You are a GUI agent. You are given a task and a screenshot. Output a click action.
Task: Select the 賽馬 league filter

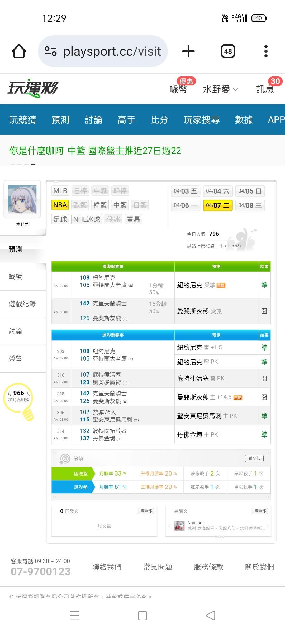[133, 219]
